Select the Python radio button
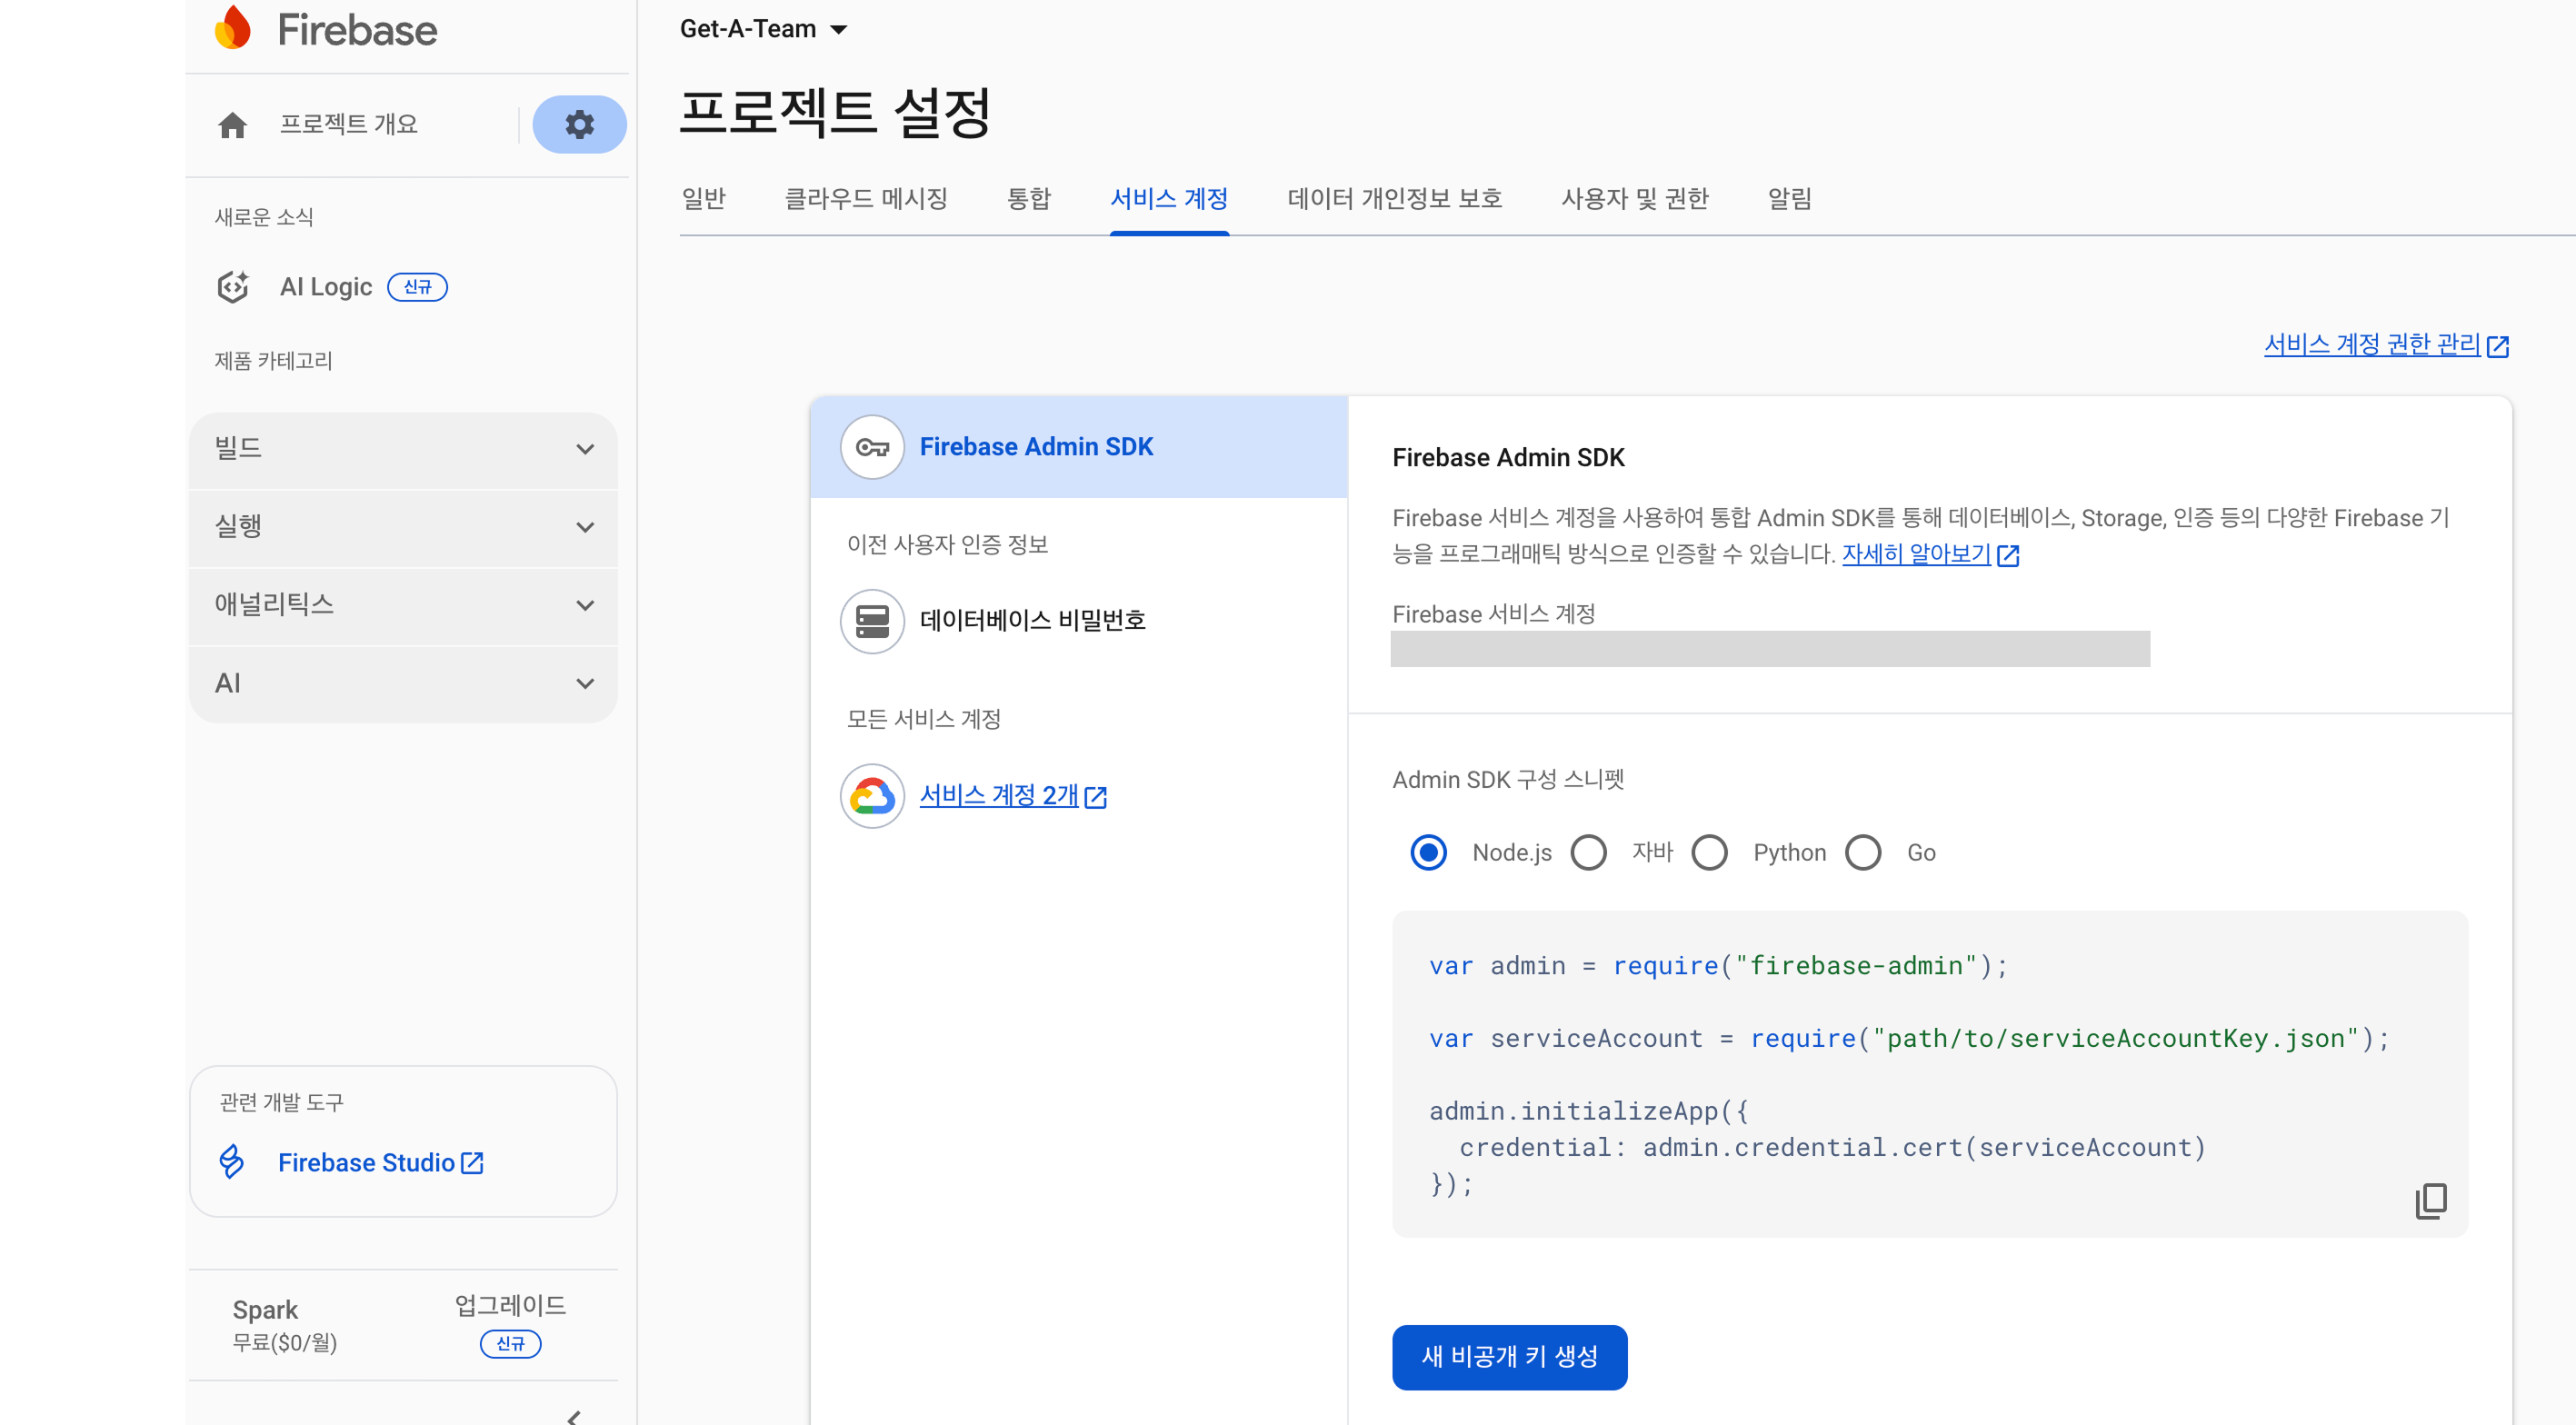 tap(1709, 853)
